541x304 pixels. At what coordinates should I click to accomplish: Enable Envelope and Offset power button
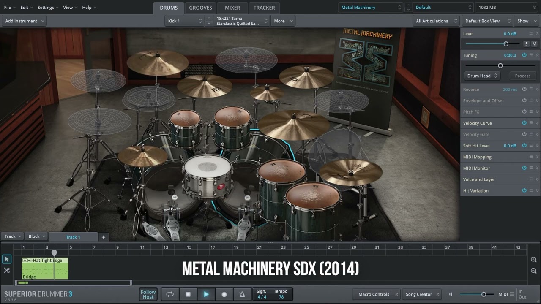[524, 100]
